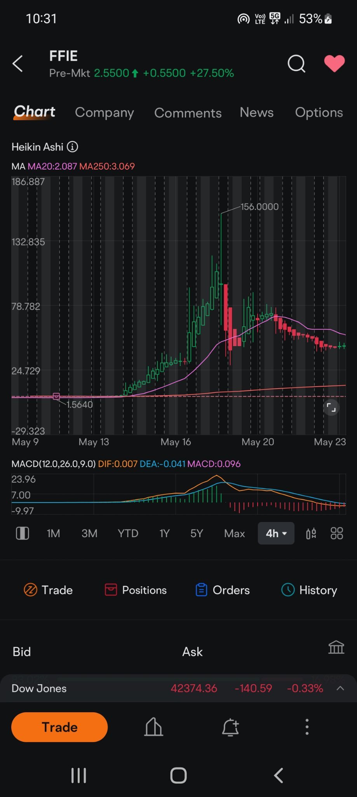Open Heikin Ashi info icon
This screenshot has height=797, width=357.
coord(73,147)
